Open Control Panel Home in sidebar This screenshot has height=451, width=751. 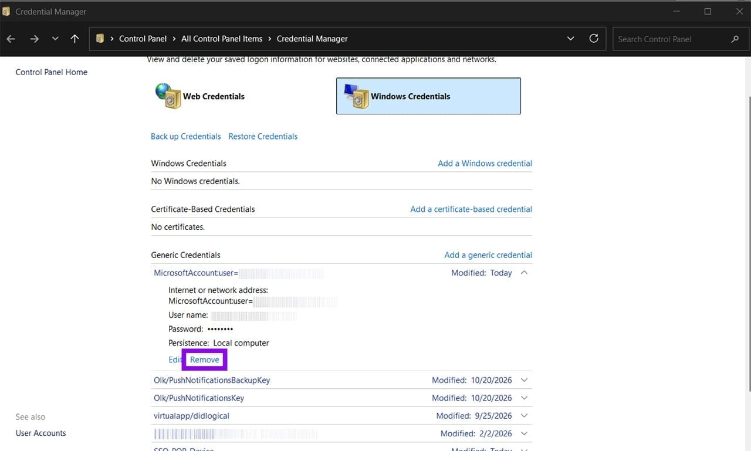click(x=52, y=72)
